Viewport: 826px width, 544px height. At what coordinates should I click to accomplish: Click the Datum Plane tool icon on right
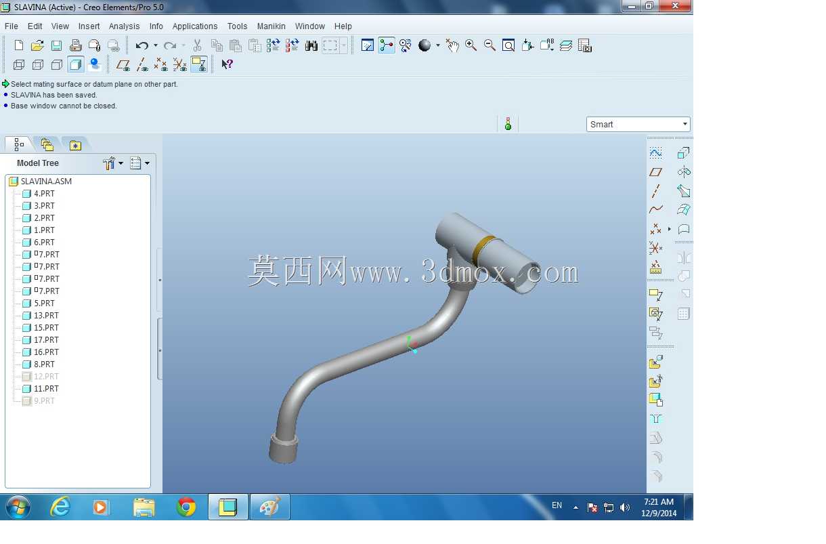click(655, 172)
